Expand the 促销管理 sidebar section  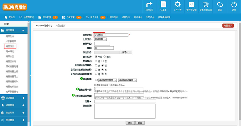tap(14, 98)
